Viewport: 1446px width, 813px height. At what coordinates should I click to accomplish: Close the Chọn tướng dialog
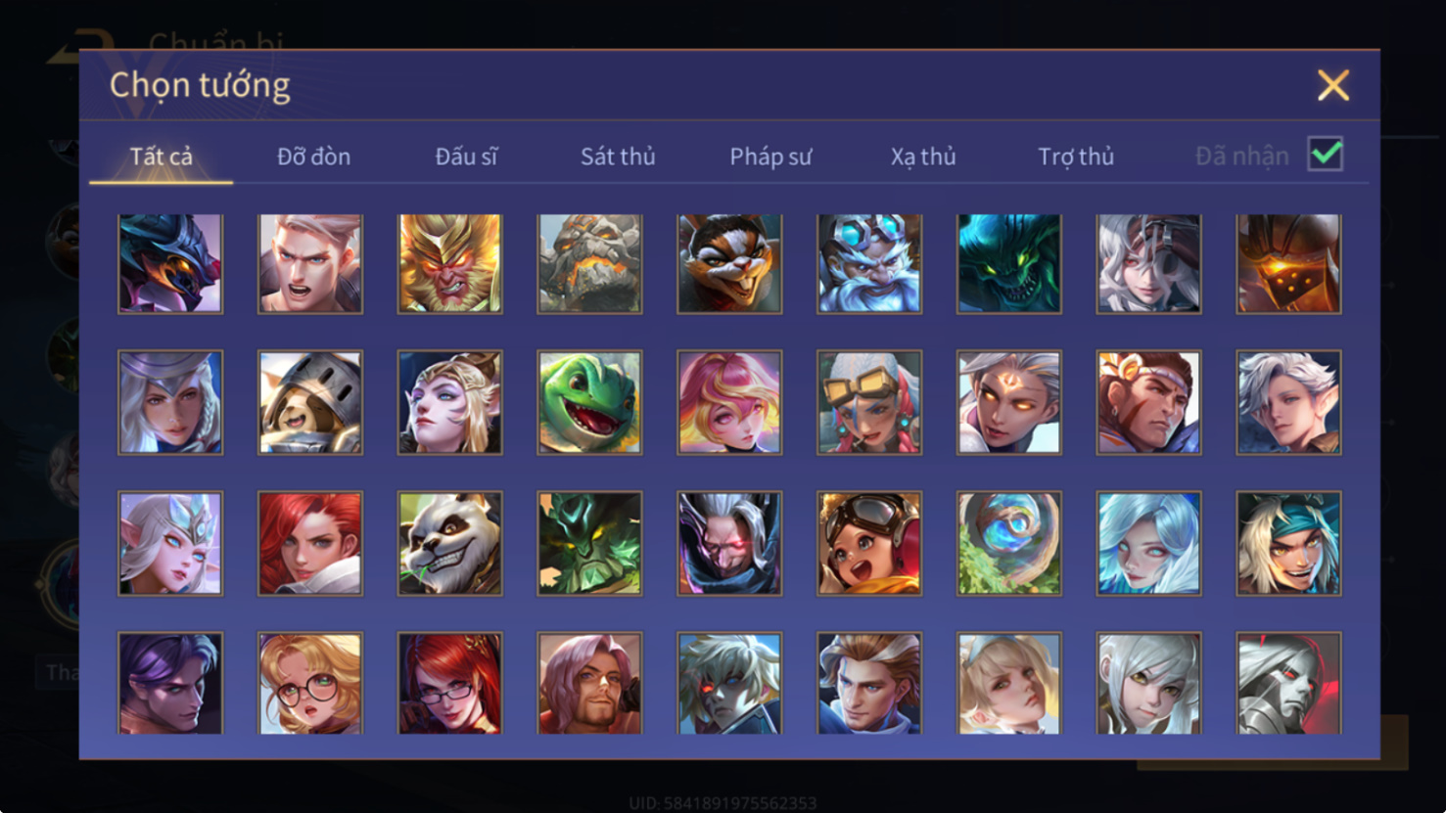coord(1333,85)
